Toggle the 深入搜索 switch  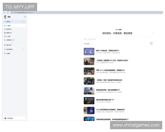87,44
